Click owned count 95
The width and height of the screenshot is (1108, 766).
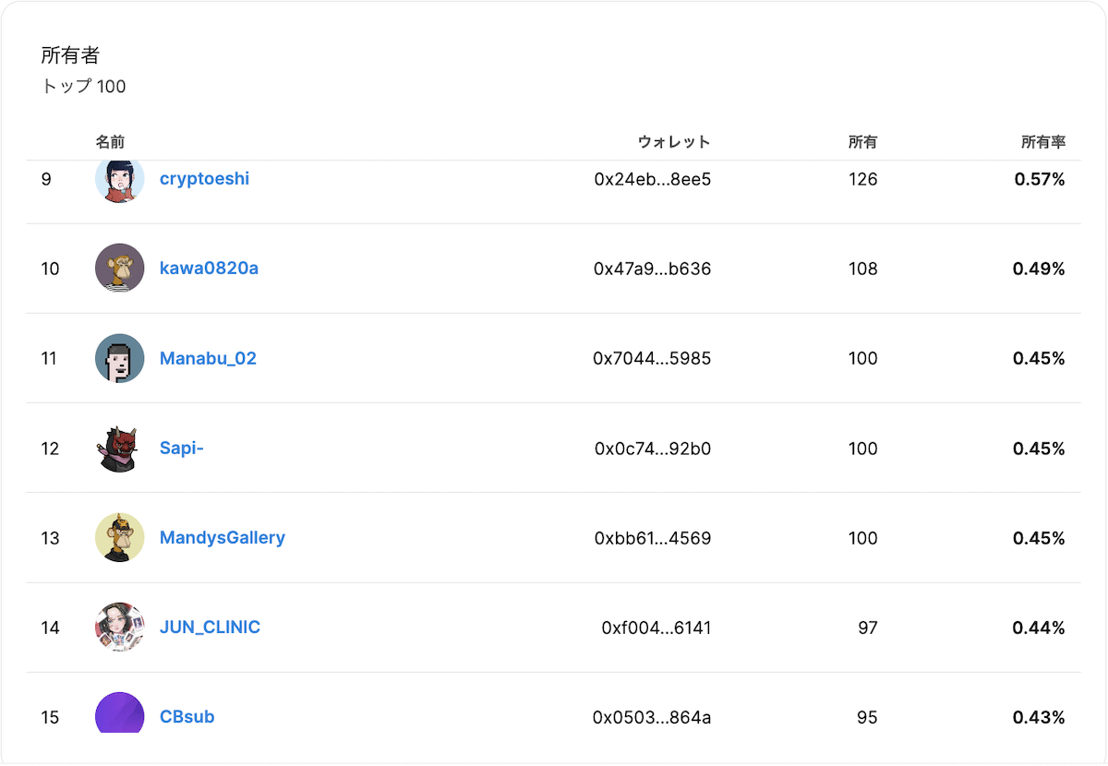coord(867,717)
